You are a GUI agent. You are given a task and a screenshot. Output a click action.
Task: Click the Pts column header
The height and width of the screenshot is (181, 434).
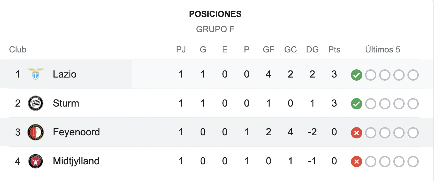(x=334, y=50)
